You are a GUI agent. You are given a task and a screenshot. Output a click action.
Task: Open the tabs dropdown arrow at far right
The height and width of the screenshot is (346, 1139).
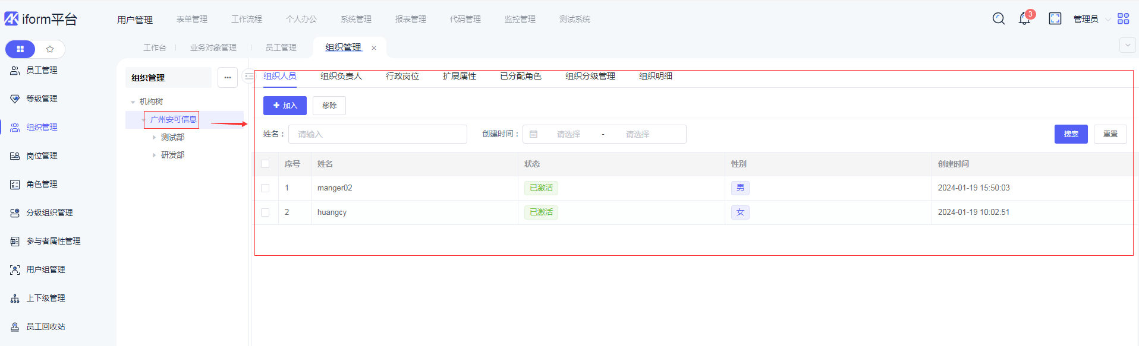click(1127, 45)
